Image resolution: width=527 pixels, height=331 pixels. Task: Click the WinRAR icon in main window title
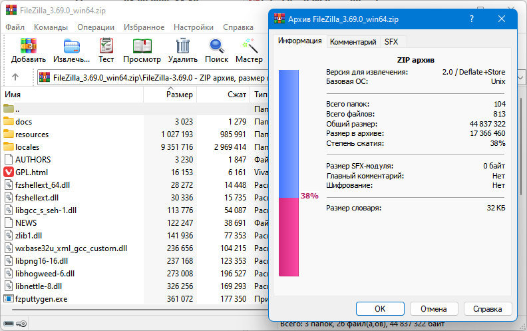click(x=11, y=10)
